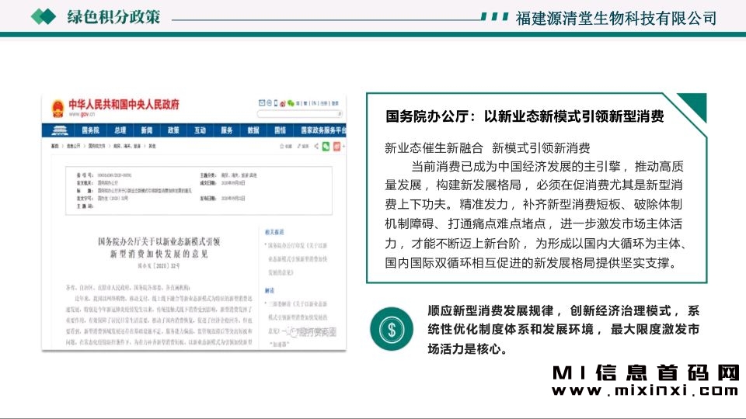Open 国家政务服务平台 in the navigation bar
746x419 pixels.
click(322, 130)
